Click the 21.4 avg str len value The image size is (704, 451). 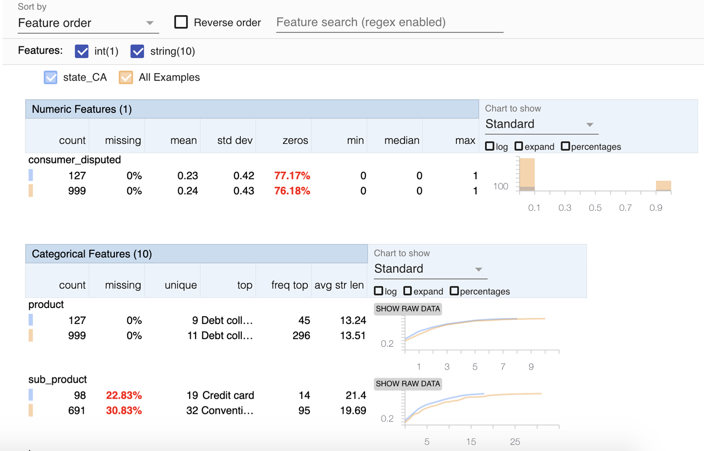click(x=356, y=395)
